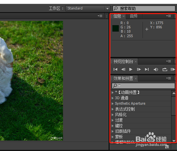This screenshot has height=151, width=177.
Task: Close the 信息 panel tab
Action: (x=124, y=16)
